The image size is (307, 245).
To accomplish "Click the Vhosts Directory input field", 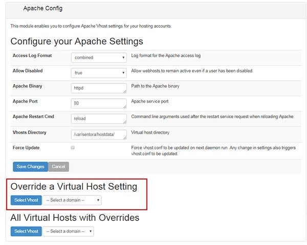I will [99, 135].
